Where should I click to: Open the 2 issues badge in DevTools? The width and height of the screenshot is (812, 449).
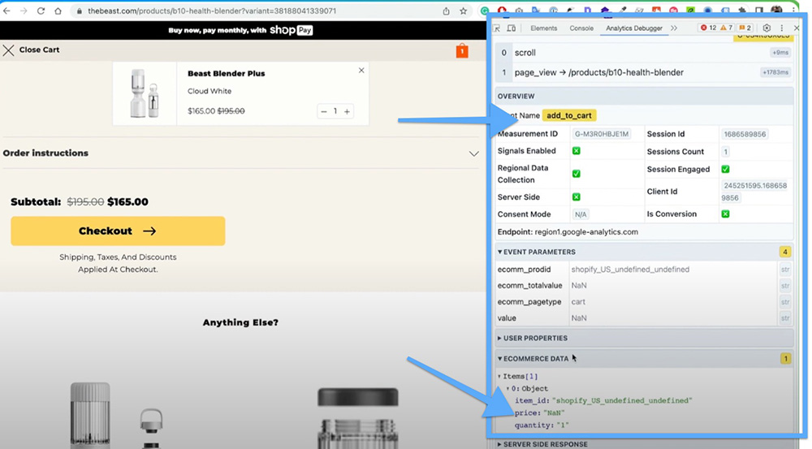(745, 28)
